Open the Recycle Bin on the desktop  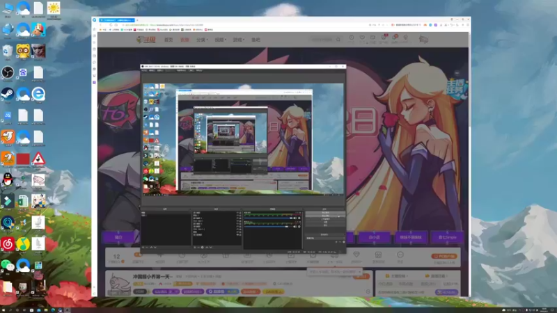[x=8, y=51]
